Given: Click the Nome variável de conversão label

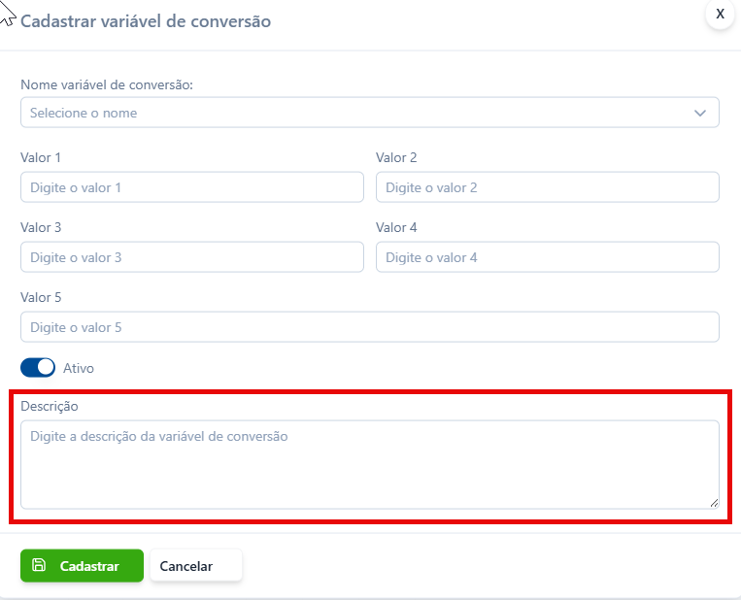Looking at the screenshot, I should (x=107, y=84).
